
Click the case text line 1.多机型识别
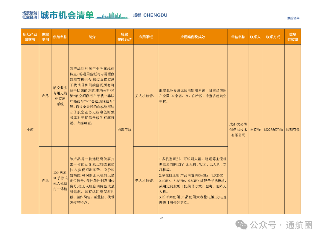[193, 164]
